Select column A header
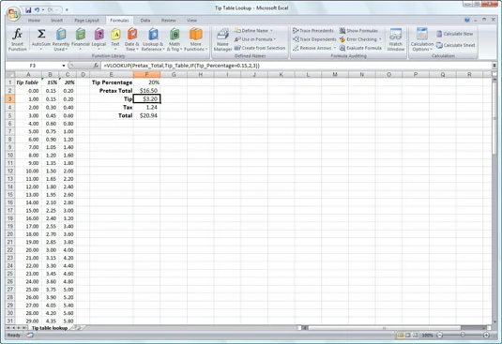 (x=28, y=74)
